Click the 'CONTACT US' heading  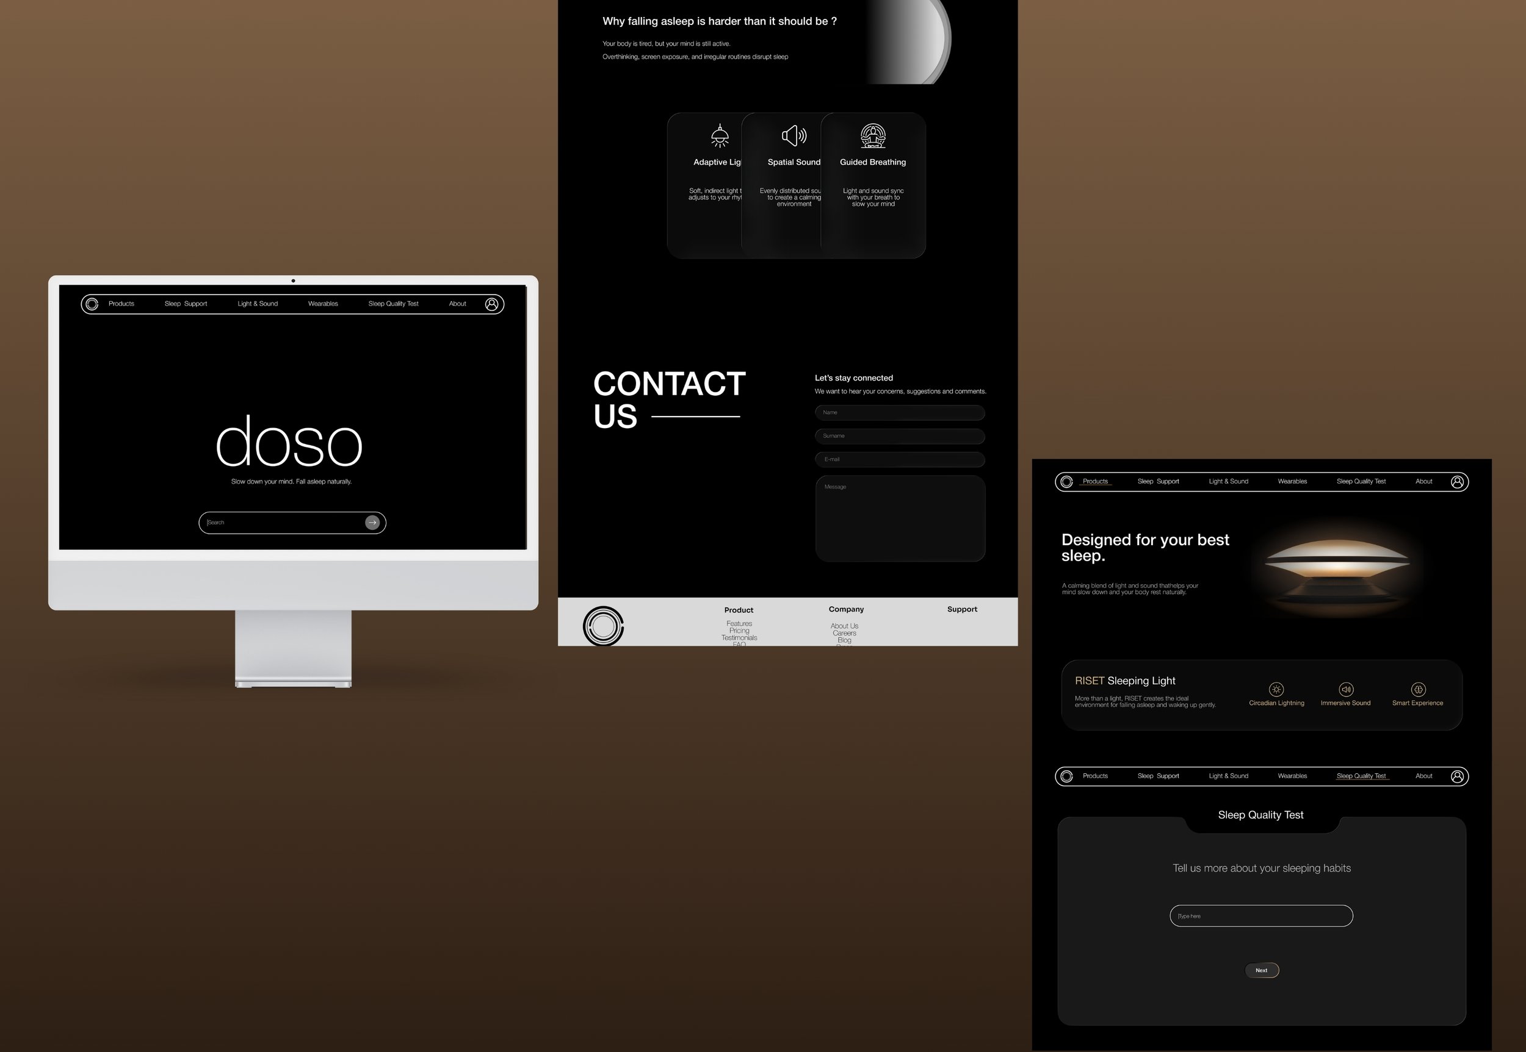pos(669,400)
